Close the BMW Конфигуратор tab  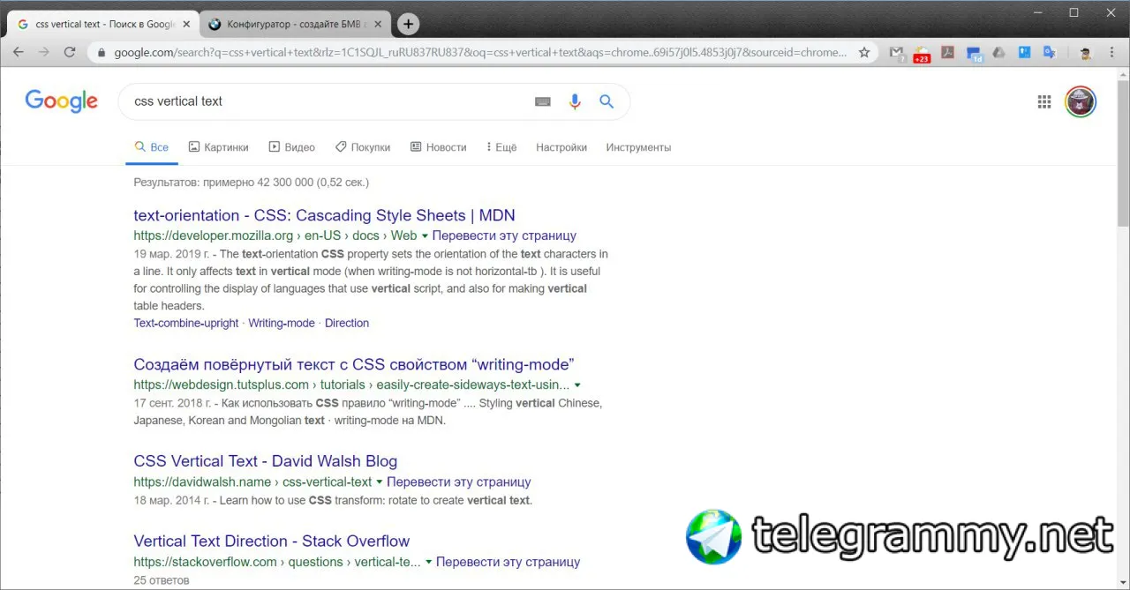377,24
